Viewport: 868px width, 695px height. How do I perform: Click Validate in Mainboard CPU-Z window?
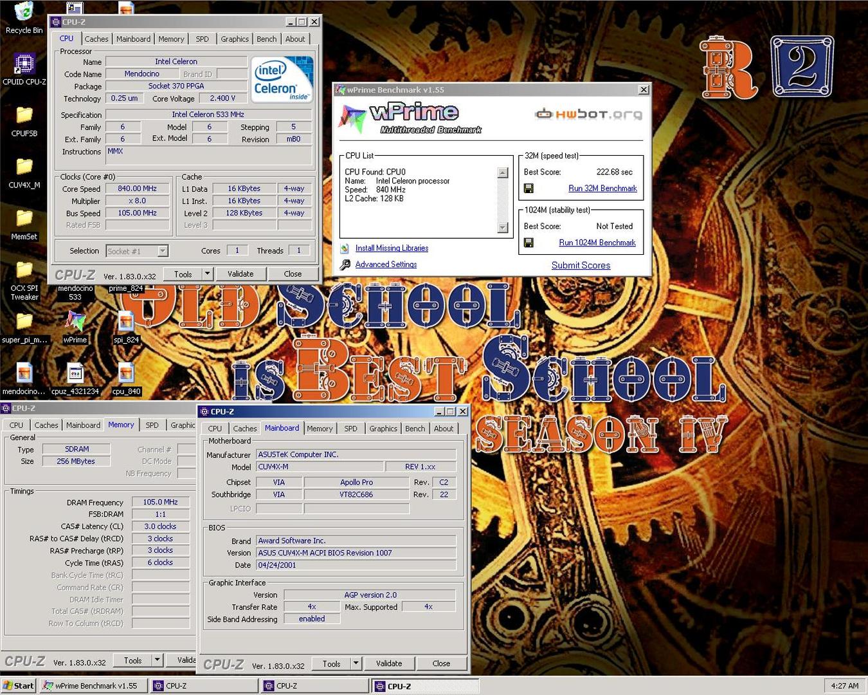[x=389, y=663]
